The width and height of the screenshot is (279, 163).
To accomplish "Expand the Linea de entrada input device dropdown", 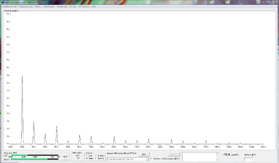I will coord(148,159).
